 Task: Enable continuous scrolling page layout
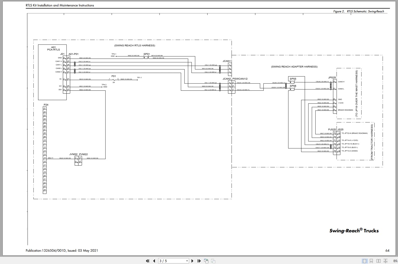[x=371, y=261]
